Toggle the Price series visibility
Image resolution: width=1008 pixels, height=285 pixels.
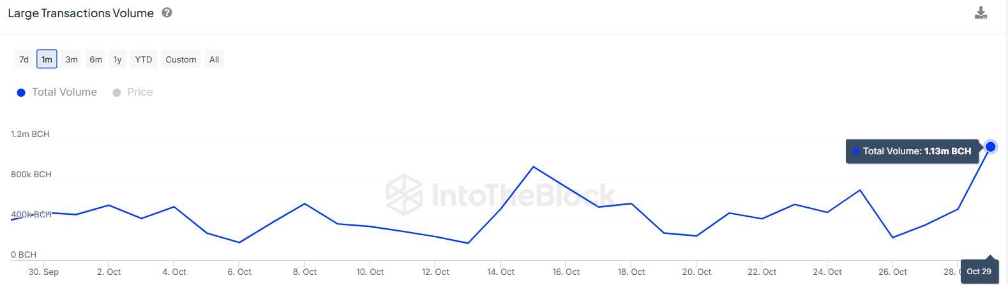pos(139,92)
